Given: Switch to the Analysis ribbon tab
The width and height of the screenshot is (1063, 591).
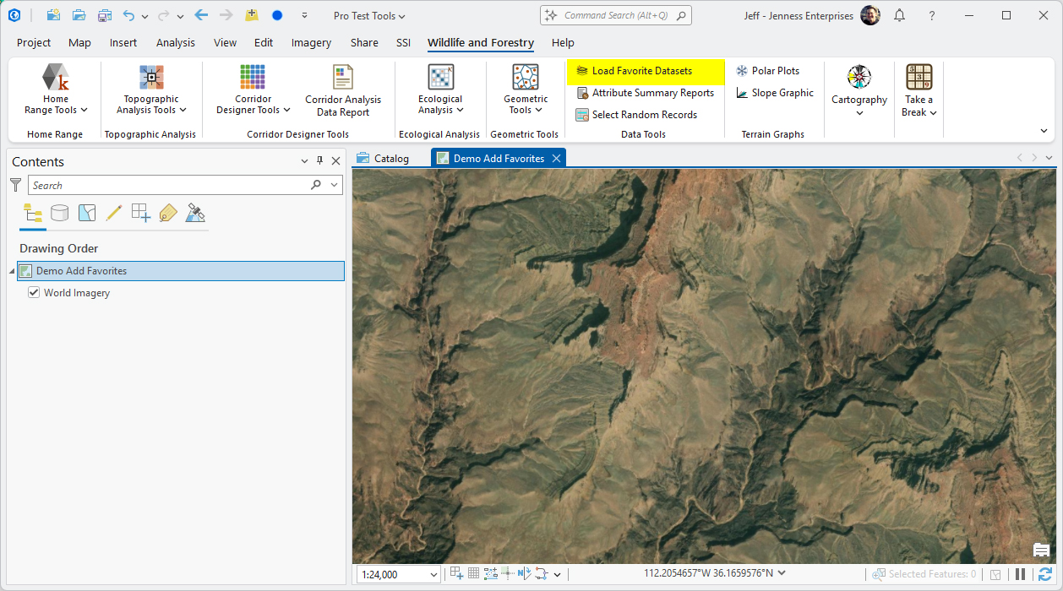Looking at the screenshot, I should (x=176, y=42).
